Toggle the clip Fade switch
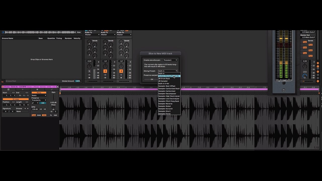Viewport: 322px width, 181px height. coord(34,115)
